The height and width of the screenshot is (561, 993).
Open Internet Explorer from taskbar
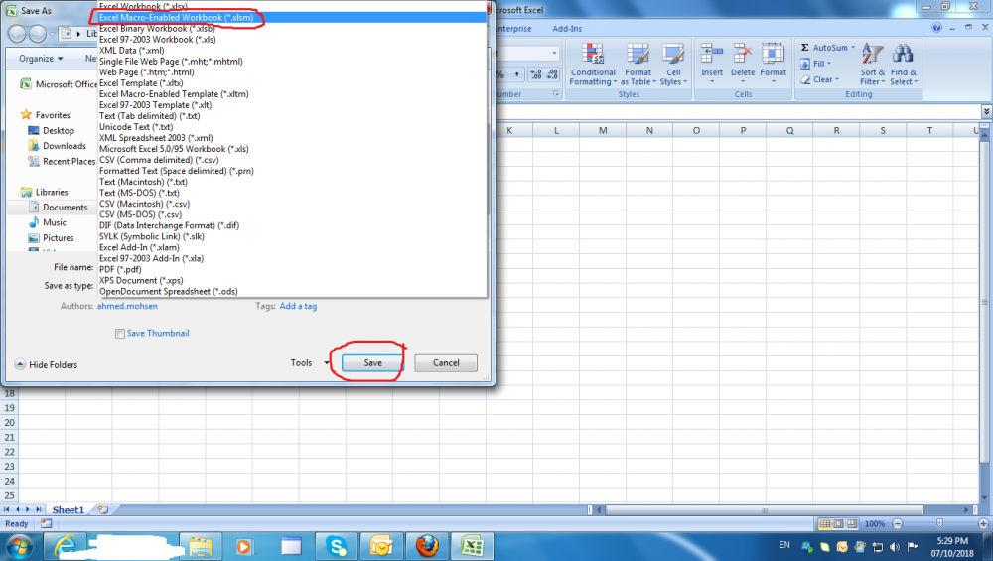(66, 546)
